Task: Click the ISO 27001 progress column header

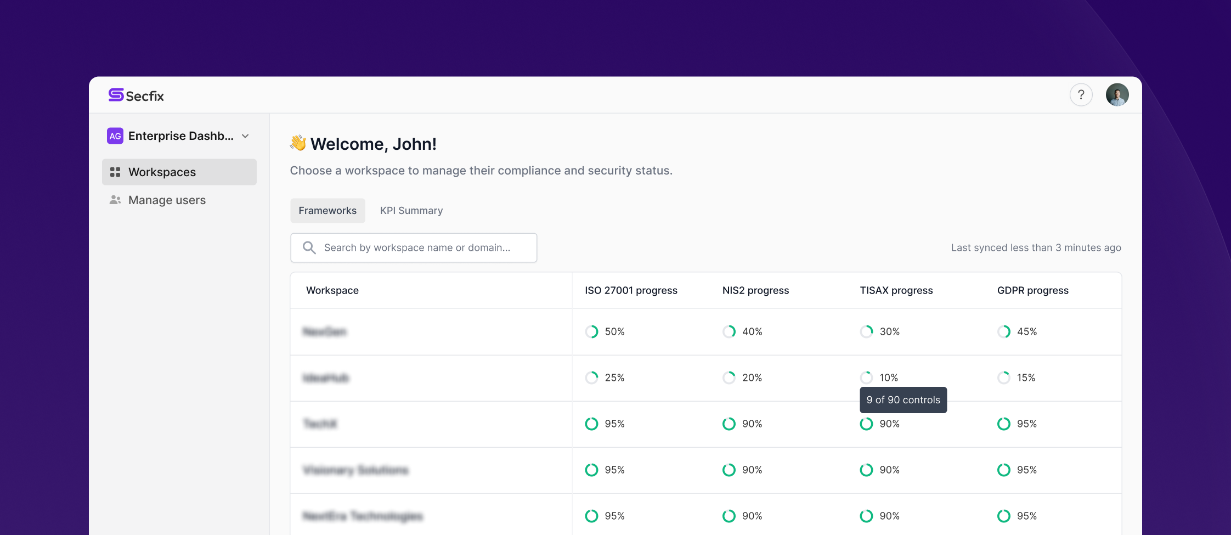Action: (x=631, y=291)
